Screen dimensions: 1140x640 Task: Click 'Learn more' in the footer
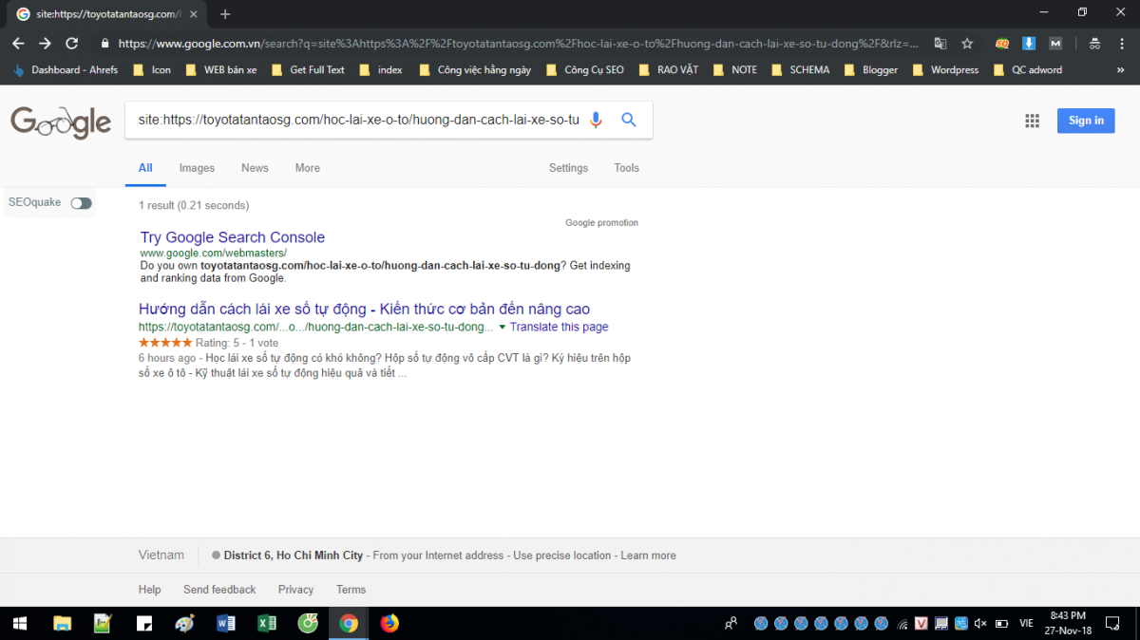tap(648, 555)
